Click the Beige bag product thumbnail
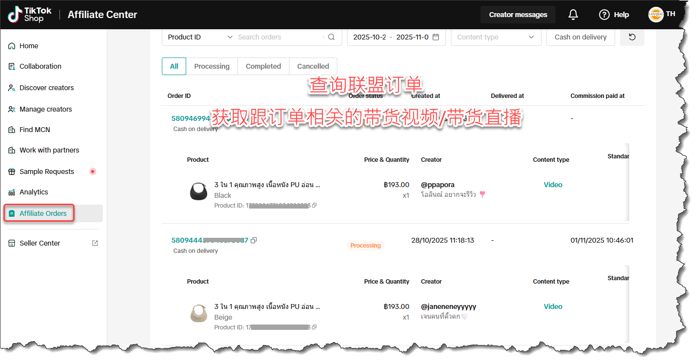Image resolution: width=698 pixels, height=364 pixels. tap(198, 313)
